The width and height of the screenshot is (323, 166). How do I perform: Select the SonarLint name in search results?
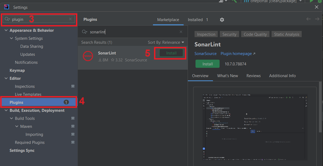(x=107, y=53)
